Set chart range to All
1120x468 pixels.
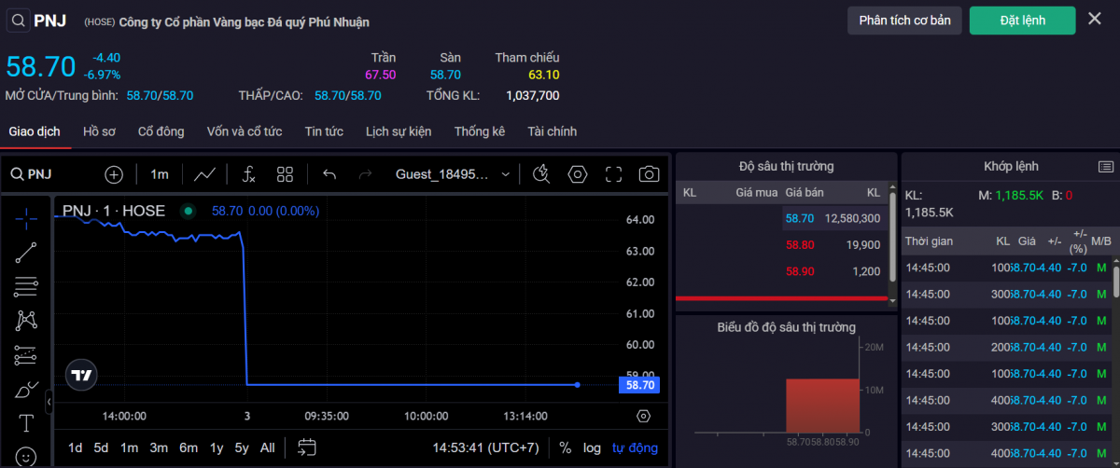click(268, 447)
